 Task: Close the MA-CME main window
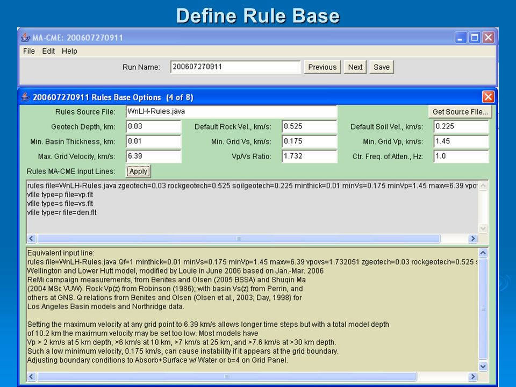click(x=488, y=38)
